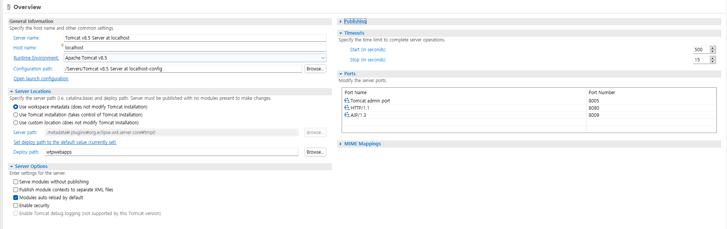This screenshot has width=727, height=229.
Task: Click the Start timeout value field
Action: 701,50
